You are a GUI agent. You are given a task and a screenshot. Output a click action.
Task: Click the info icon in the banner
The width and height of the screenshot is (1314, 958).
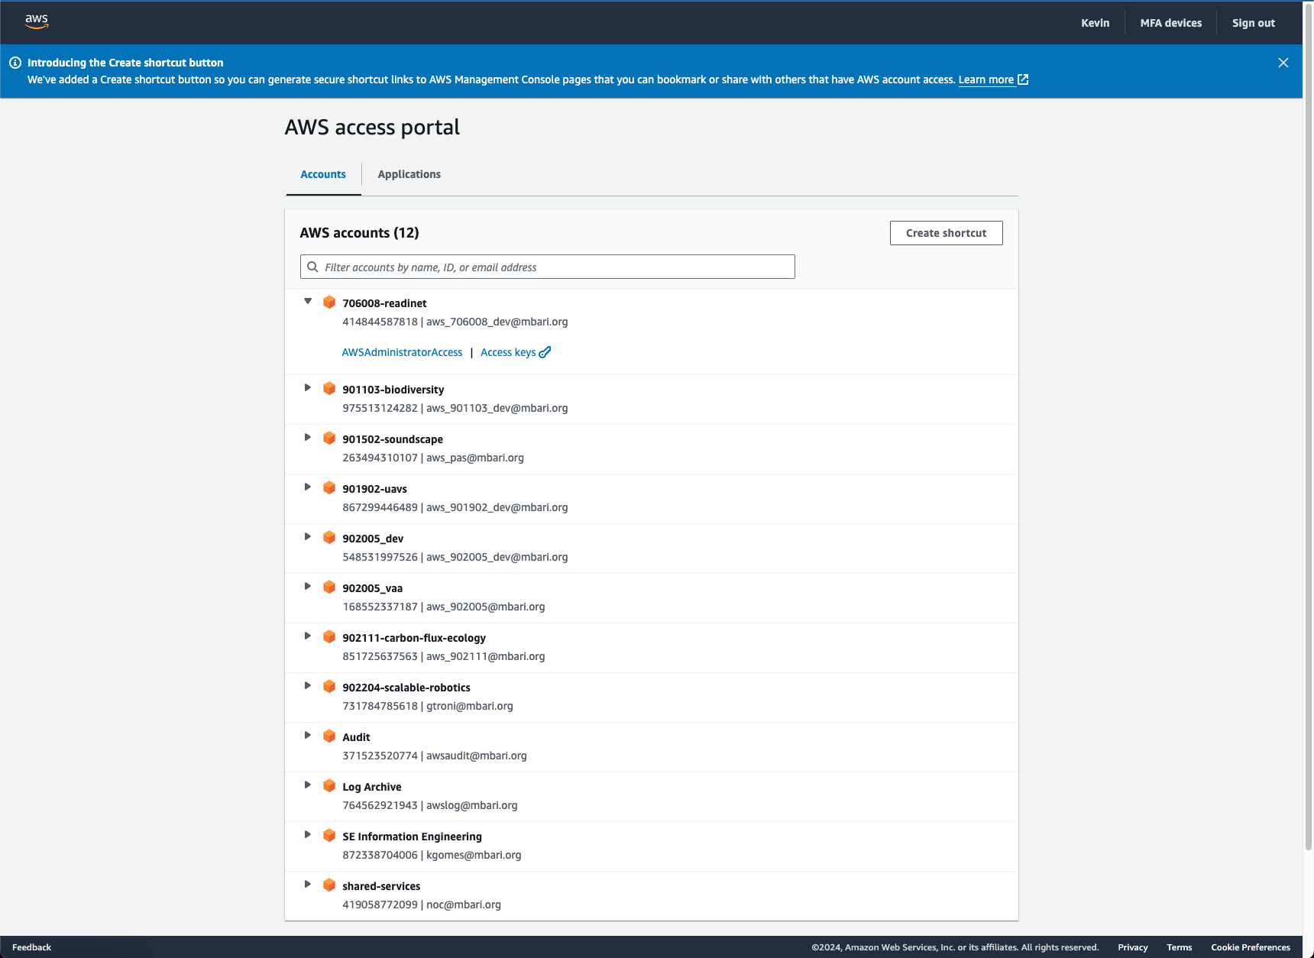click(x=15, y=63)
